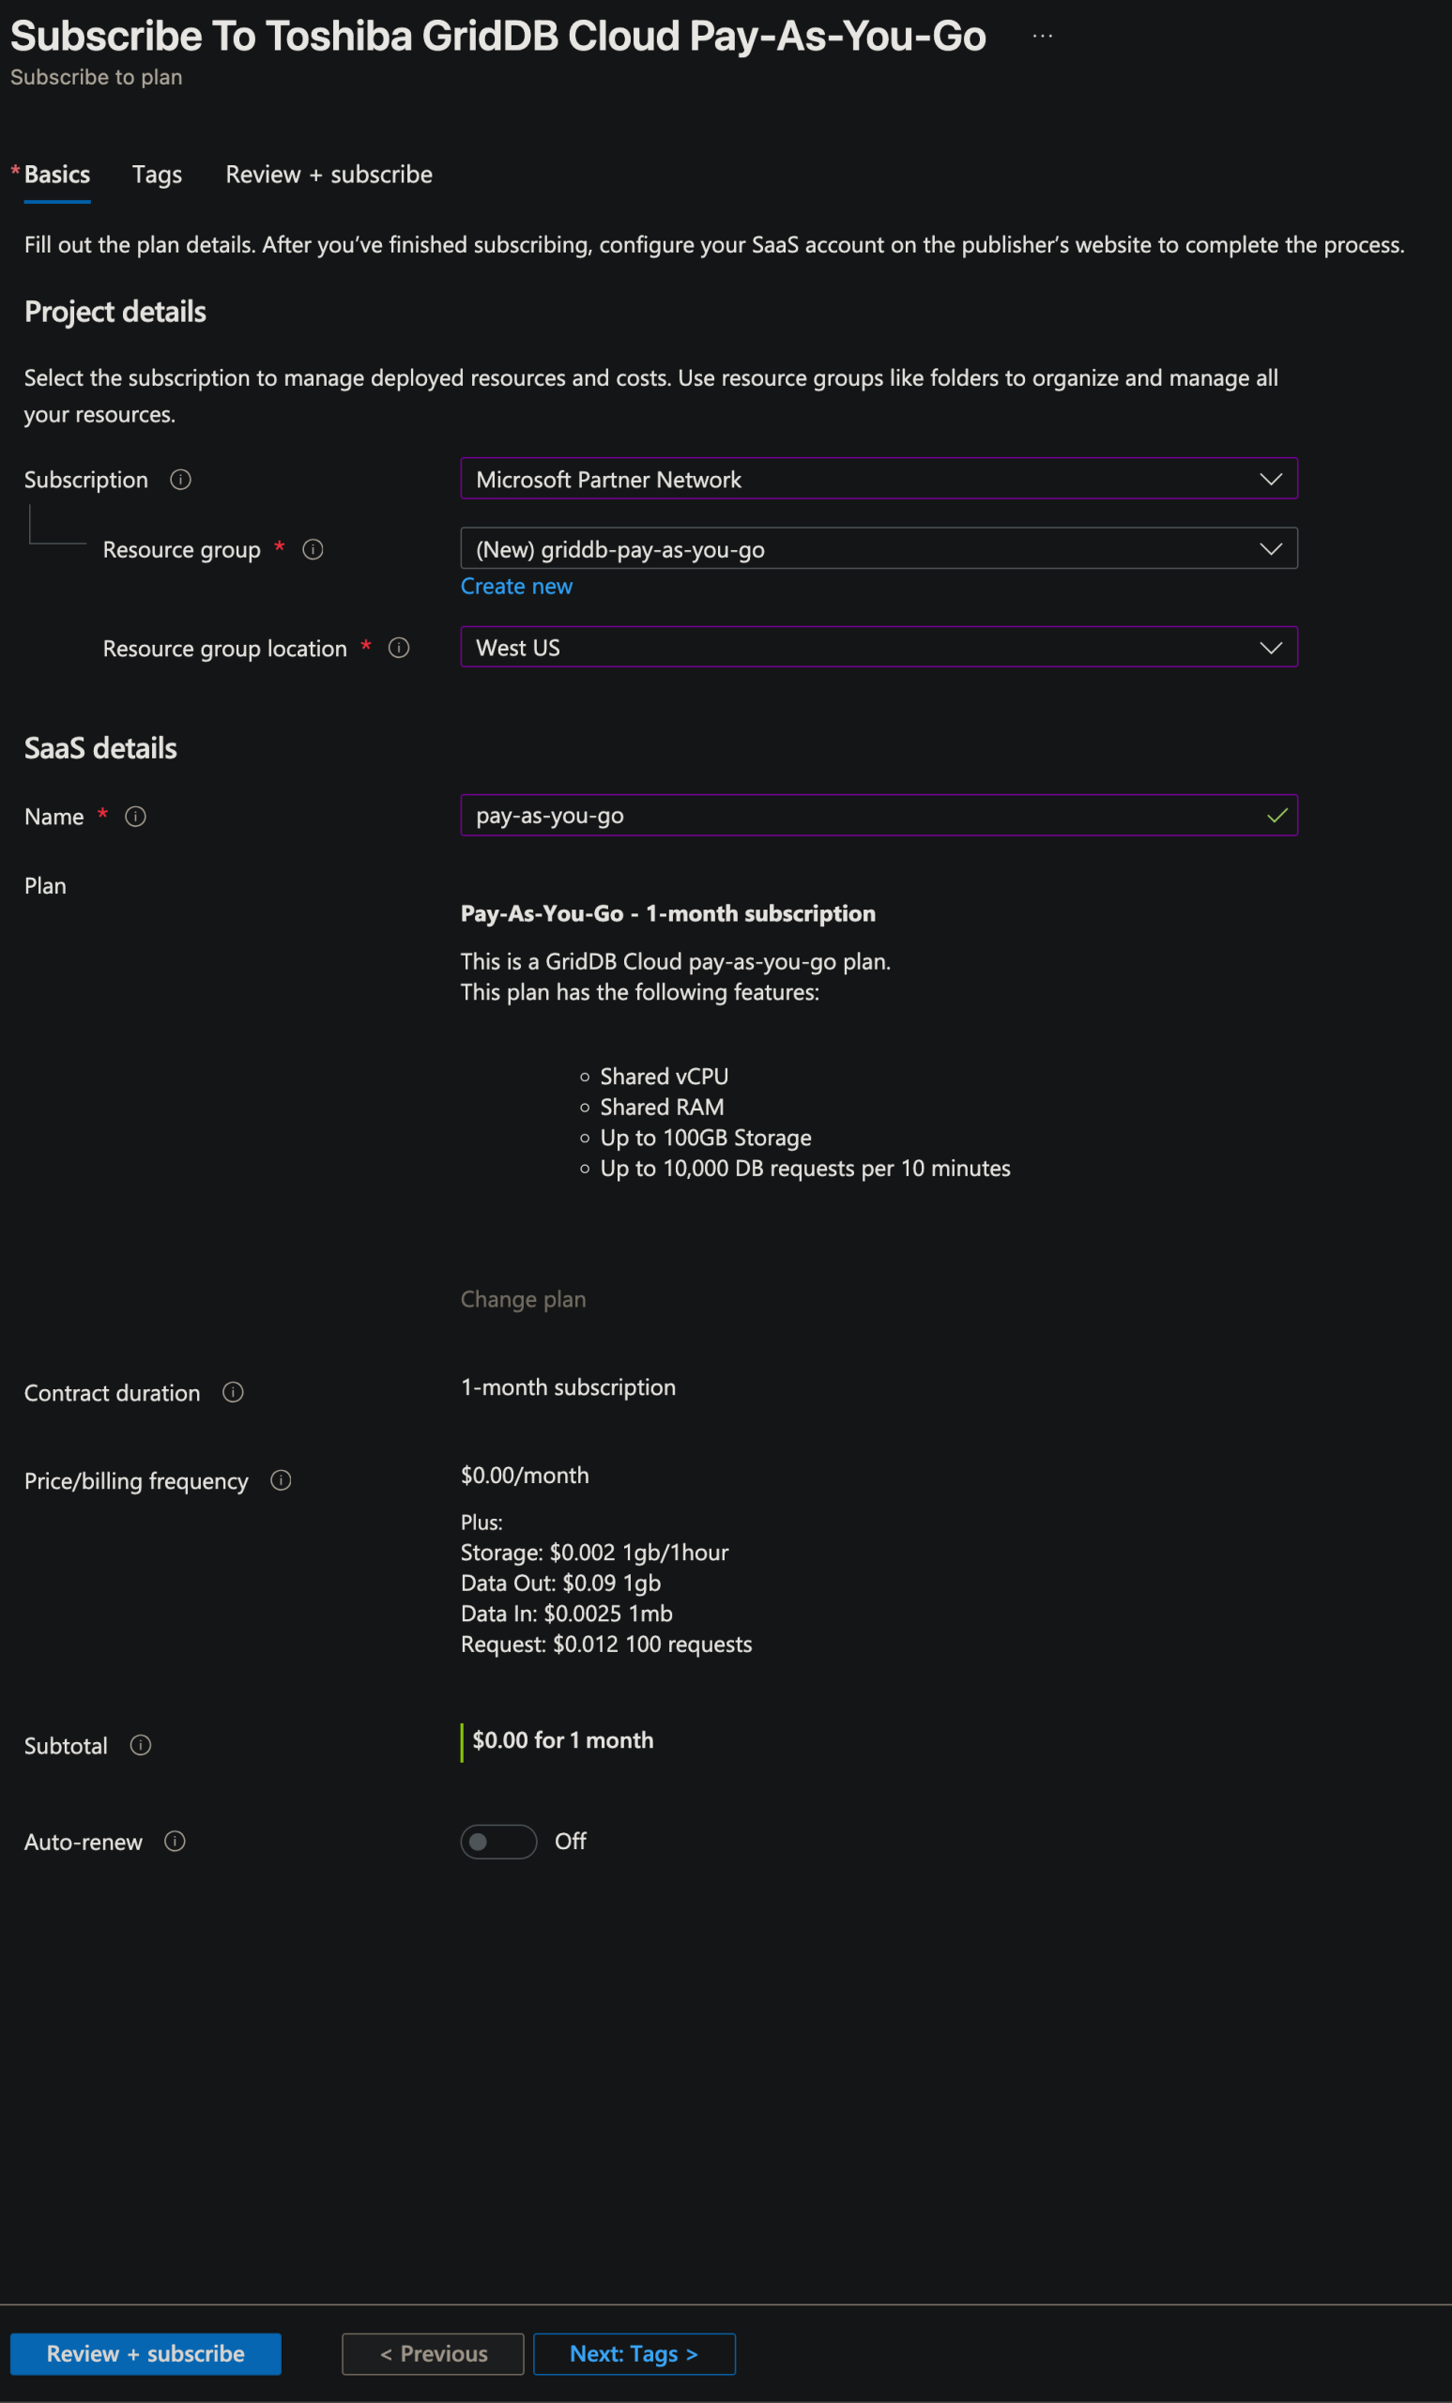
Task: Select the Basics tab
Action: (56, 175)
